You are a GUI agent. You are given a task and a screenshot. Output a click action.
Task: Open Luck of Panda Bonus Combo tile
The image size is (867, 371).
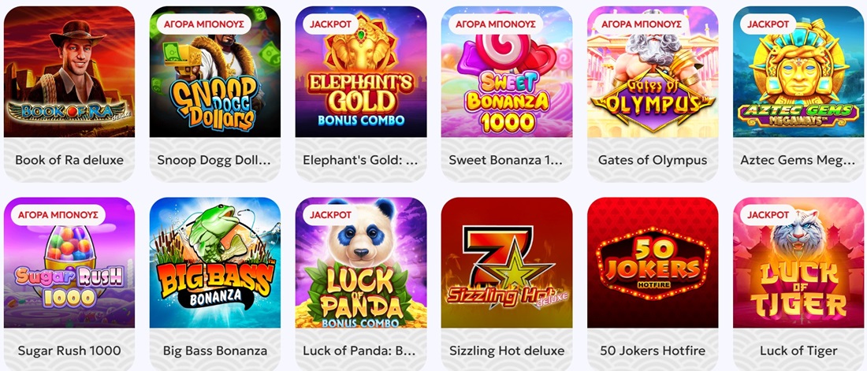tap(361, 262)
